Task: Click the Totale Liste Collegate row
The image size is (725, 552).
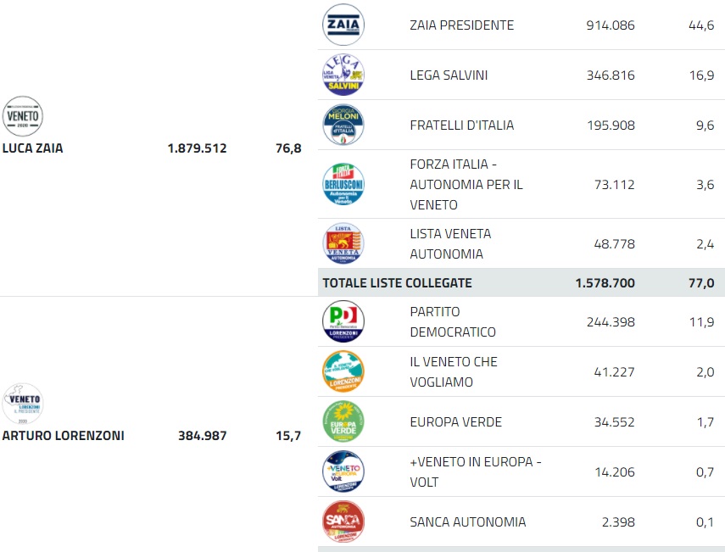Action: (397, 283)
